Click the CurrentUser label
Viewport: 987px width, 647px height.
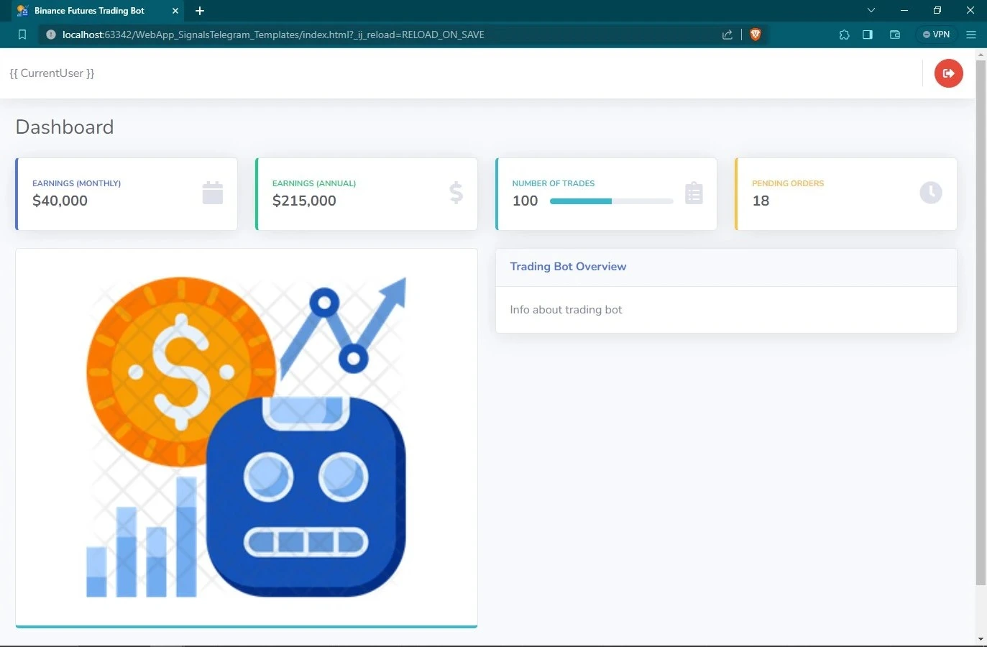(52, 73)
